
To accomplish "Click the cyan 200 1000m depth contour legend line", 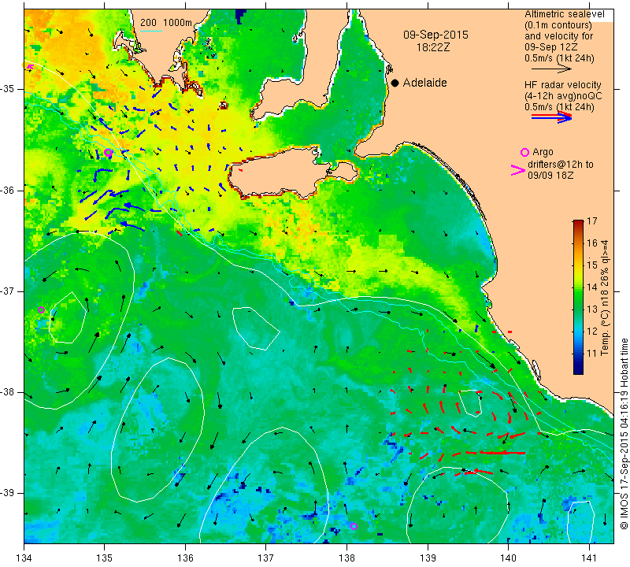I will click(151, 31).
